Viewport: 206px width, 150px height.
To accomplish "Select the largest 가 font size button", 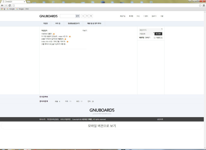I will (91, 16).
